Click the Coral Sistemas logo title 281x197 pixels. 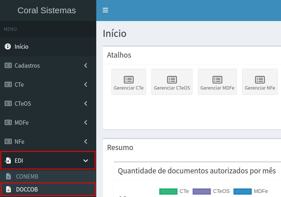(47, 10)
